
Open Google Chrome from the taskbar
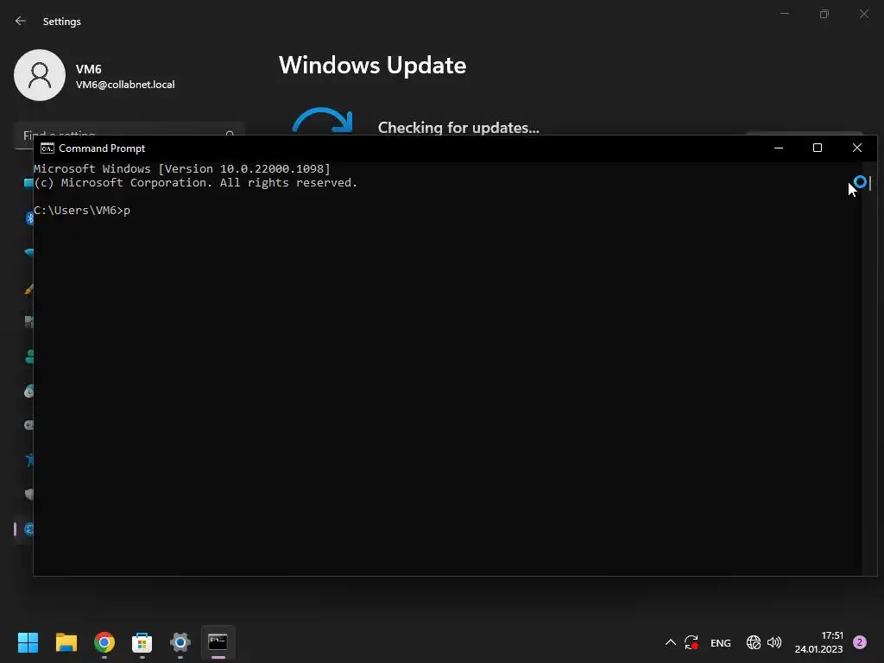pos(104,642)
